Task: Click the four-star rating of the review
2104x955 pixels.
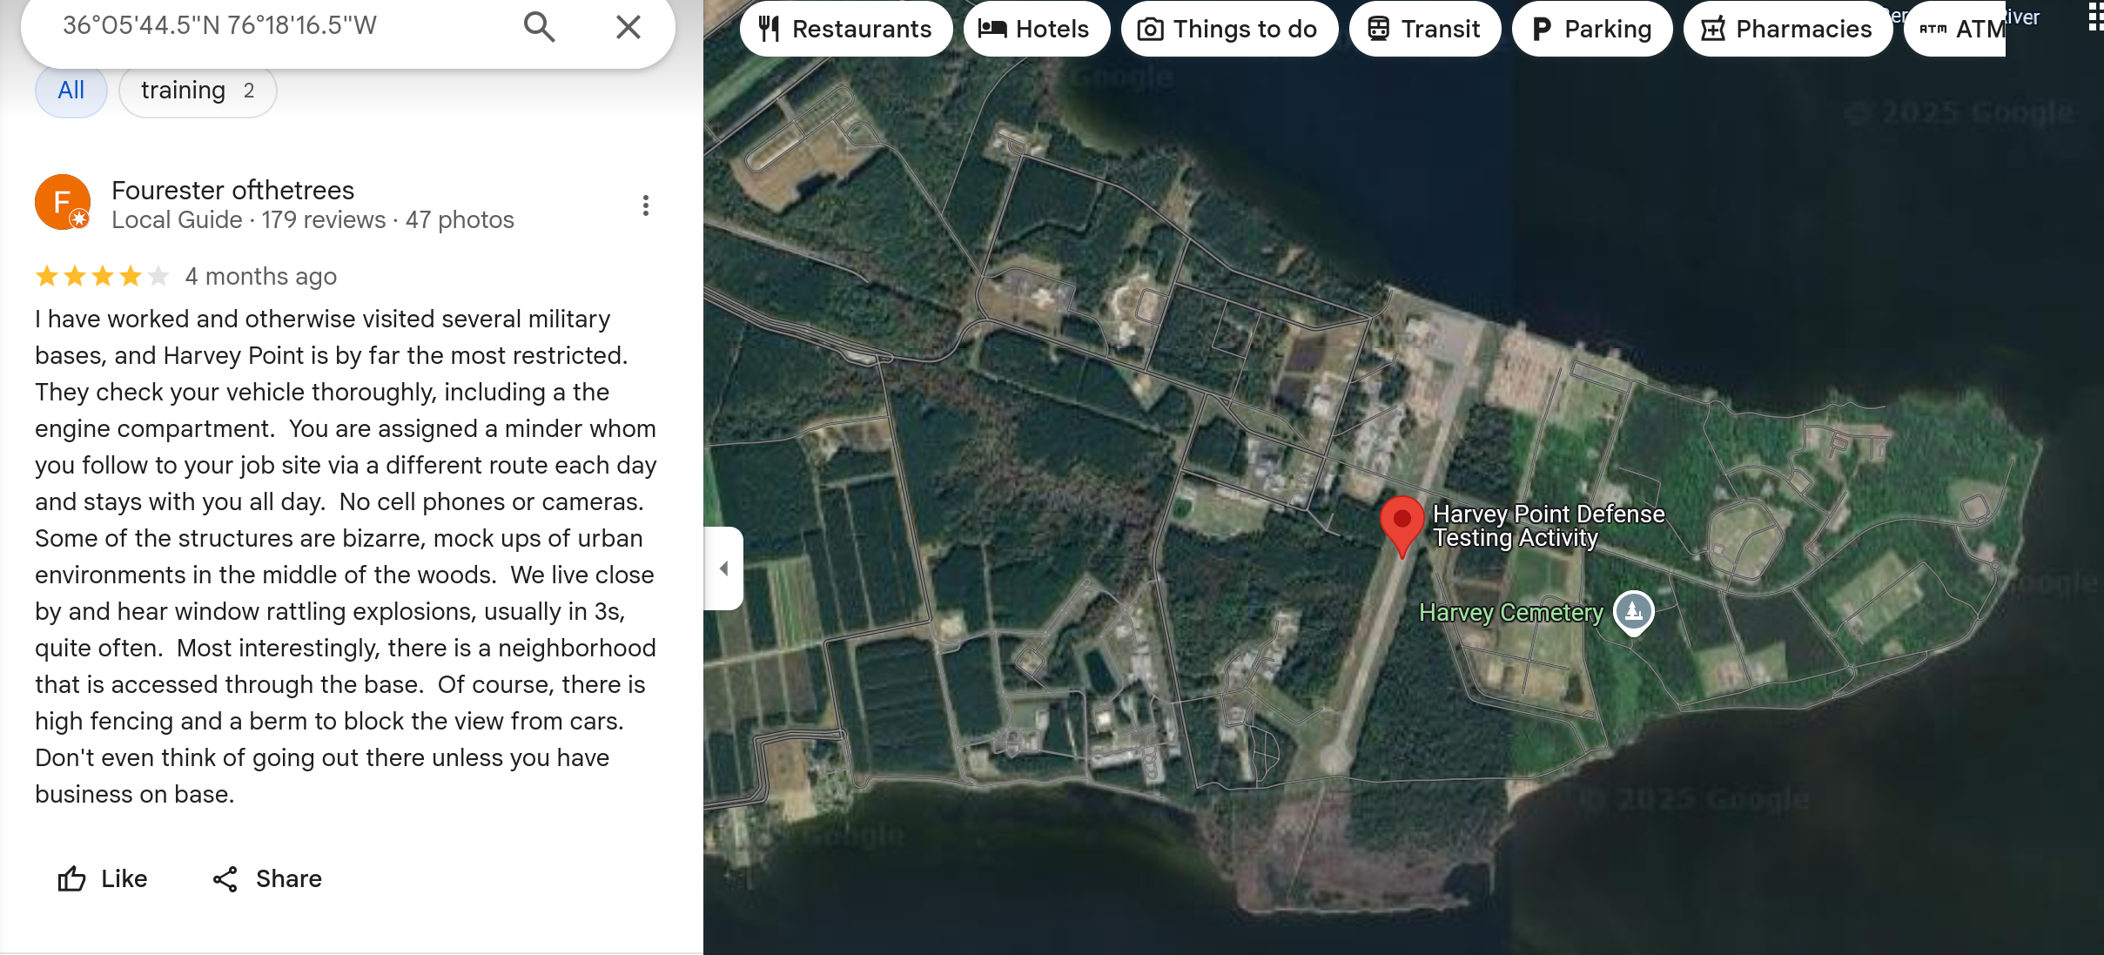Action: (102, 277)
